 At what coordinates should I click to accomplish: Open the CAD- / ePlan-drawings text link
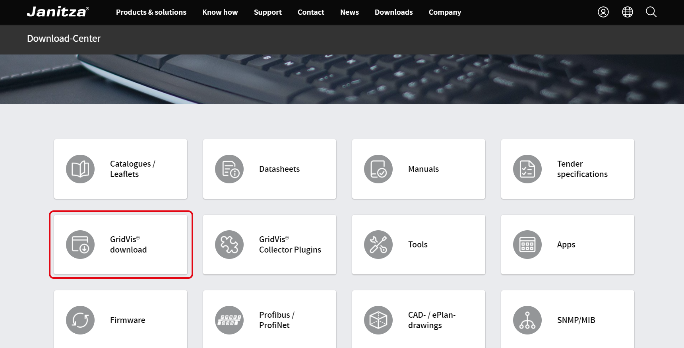432,320
